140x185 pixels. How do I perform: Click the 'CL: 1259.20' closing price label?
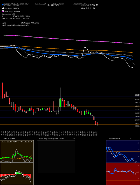pos(53,5)
